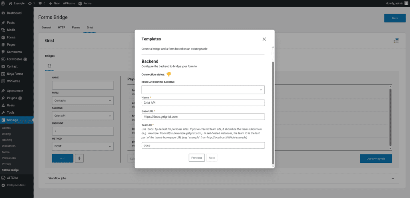Open the Settings sidebar menu
This screenshot has height=198, width=410.
click(x=17, y=120)
